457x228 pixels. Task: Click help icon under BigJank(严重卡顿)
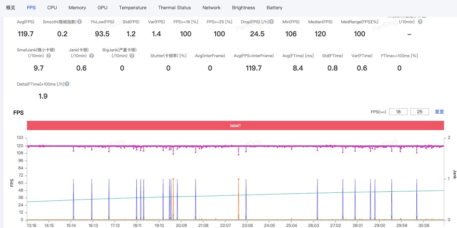[x=132, y=55]
